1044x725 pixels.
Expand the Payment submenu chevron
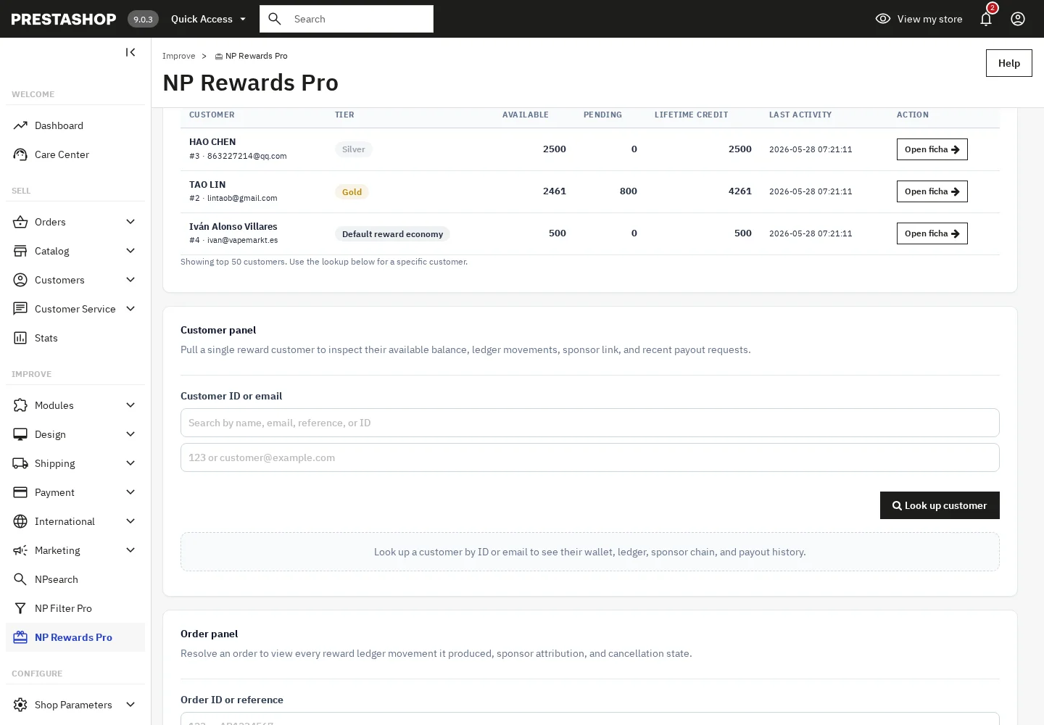tap(130, 492)
